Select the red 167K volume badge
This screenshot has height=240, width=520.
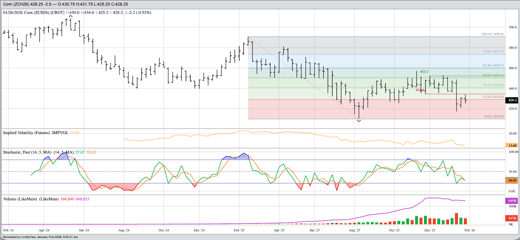click(x=512, y=218)
